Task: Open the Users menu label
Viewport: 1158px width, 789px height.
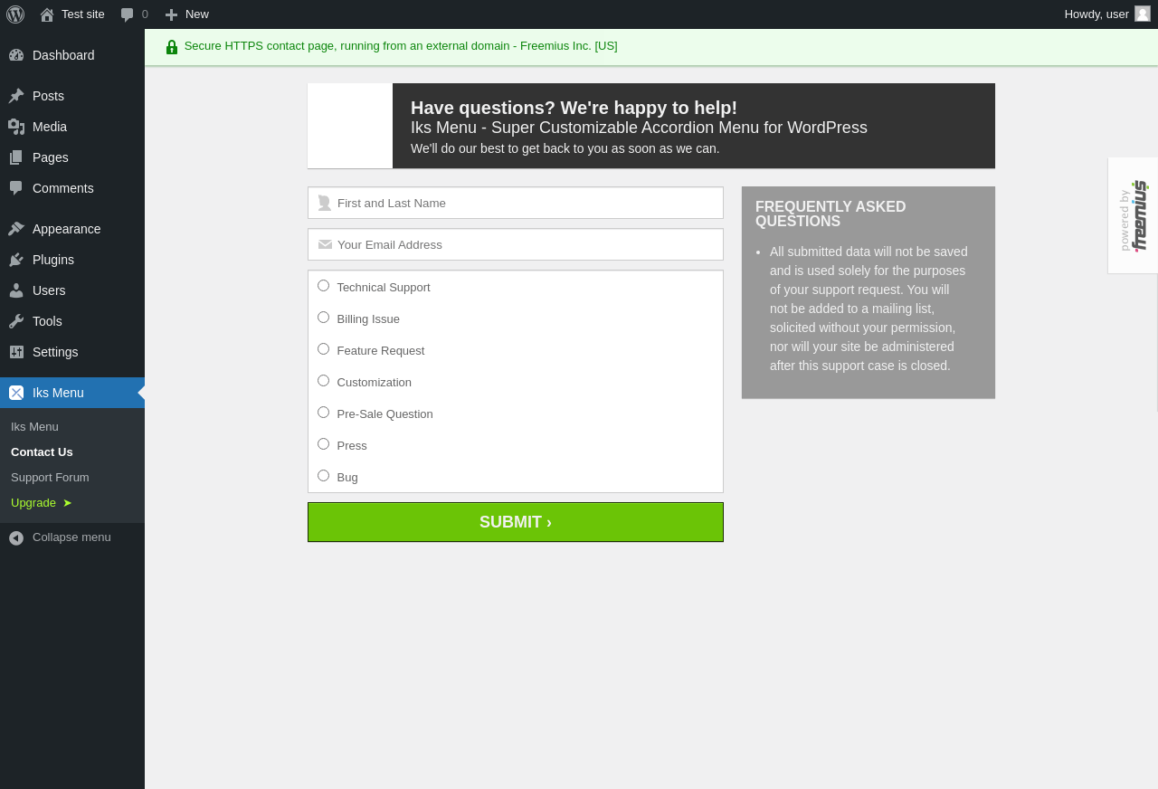Action: click(49, 290)
